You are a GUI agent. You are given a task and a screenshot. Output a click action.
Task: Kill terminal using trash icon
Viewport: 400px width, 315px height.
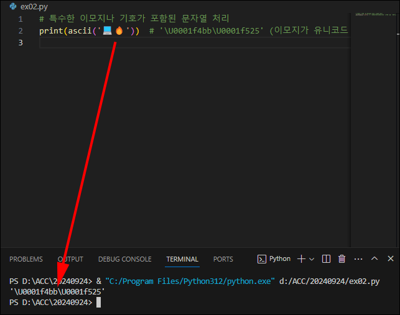(342, 259)
